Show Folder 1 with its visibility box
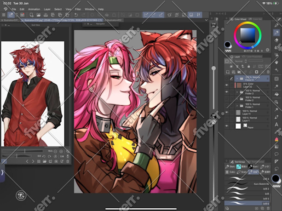282x211 pixels. [x=227, y=106]
